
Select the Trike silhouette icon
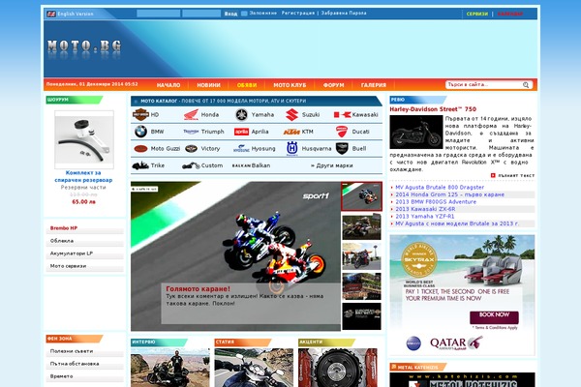(140, 165)
